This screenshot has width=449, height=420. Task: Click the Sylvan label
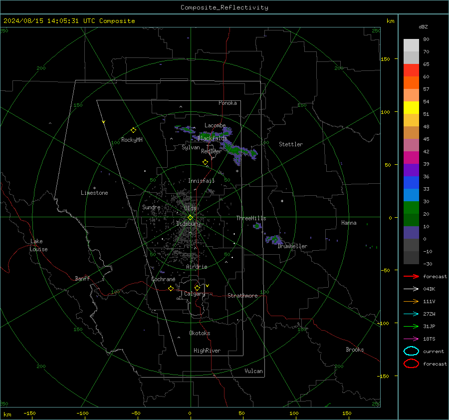(x=191, y=147)
